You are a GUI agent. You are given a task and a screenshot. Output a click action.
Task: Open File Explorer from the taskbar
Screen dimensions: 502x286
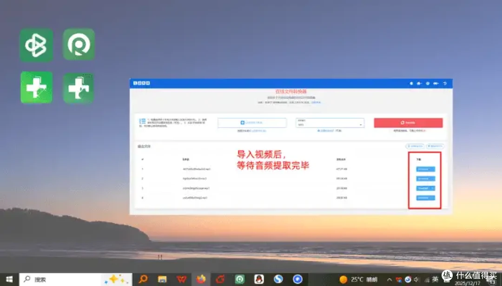click(162, 280)
